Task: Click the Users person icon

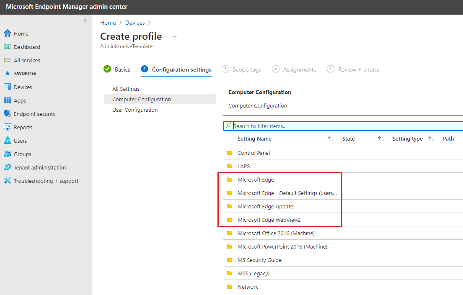Action: 8,141
